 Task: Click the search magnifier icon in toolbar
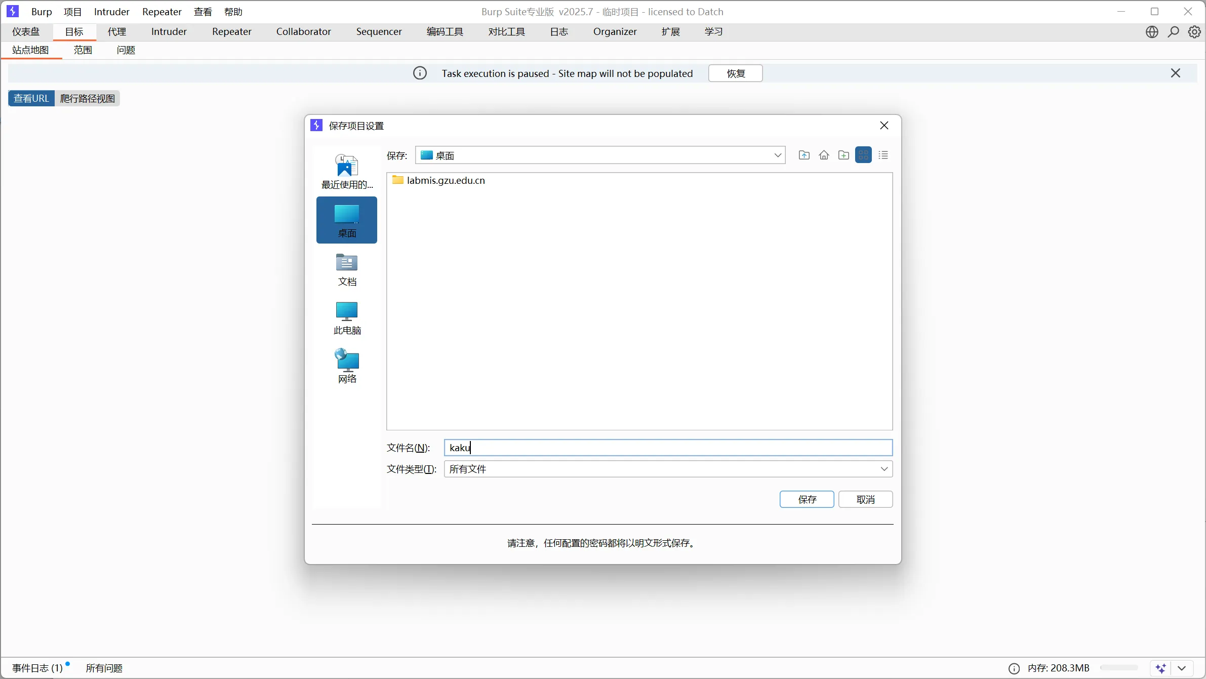pos(1173,32)
